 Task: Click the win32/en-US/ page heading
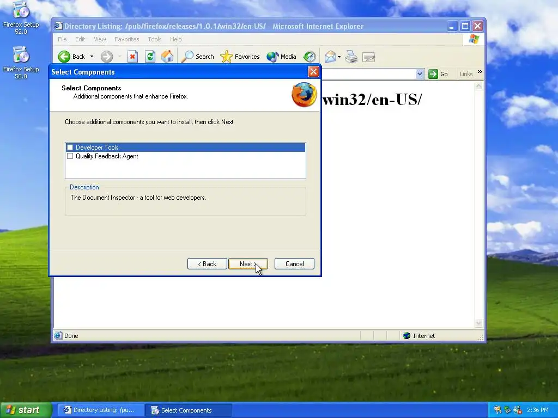tap(372, 100)
